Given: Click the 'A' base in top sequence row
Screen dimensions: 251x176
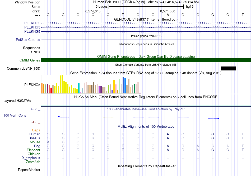Looking at the screenshot, I should 168,15.
